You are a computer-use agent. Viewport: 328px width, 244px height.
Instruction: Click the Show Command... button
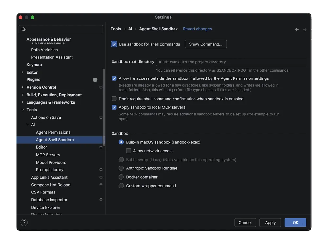[x=206, y=44]
